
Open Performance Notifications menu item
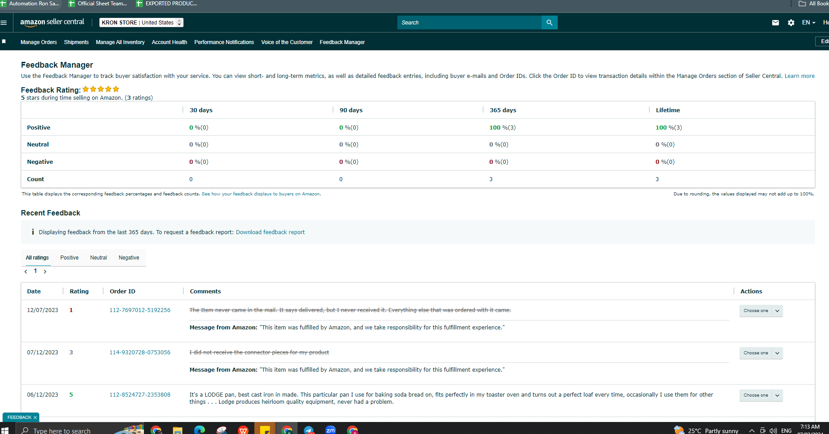click(x=224, y=42)
